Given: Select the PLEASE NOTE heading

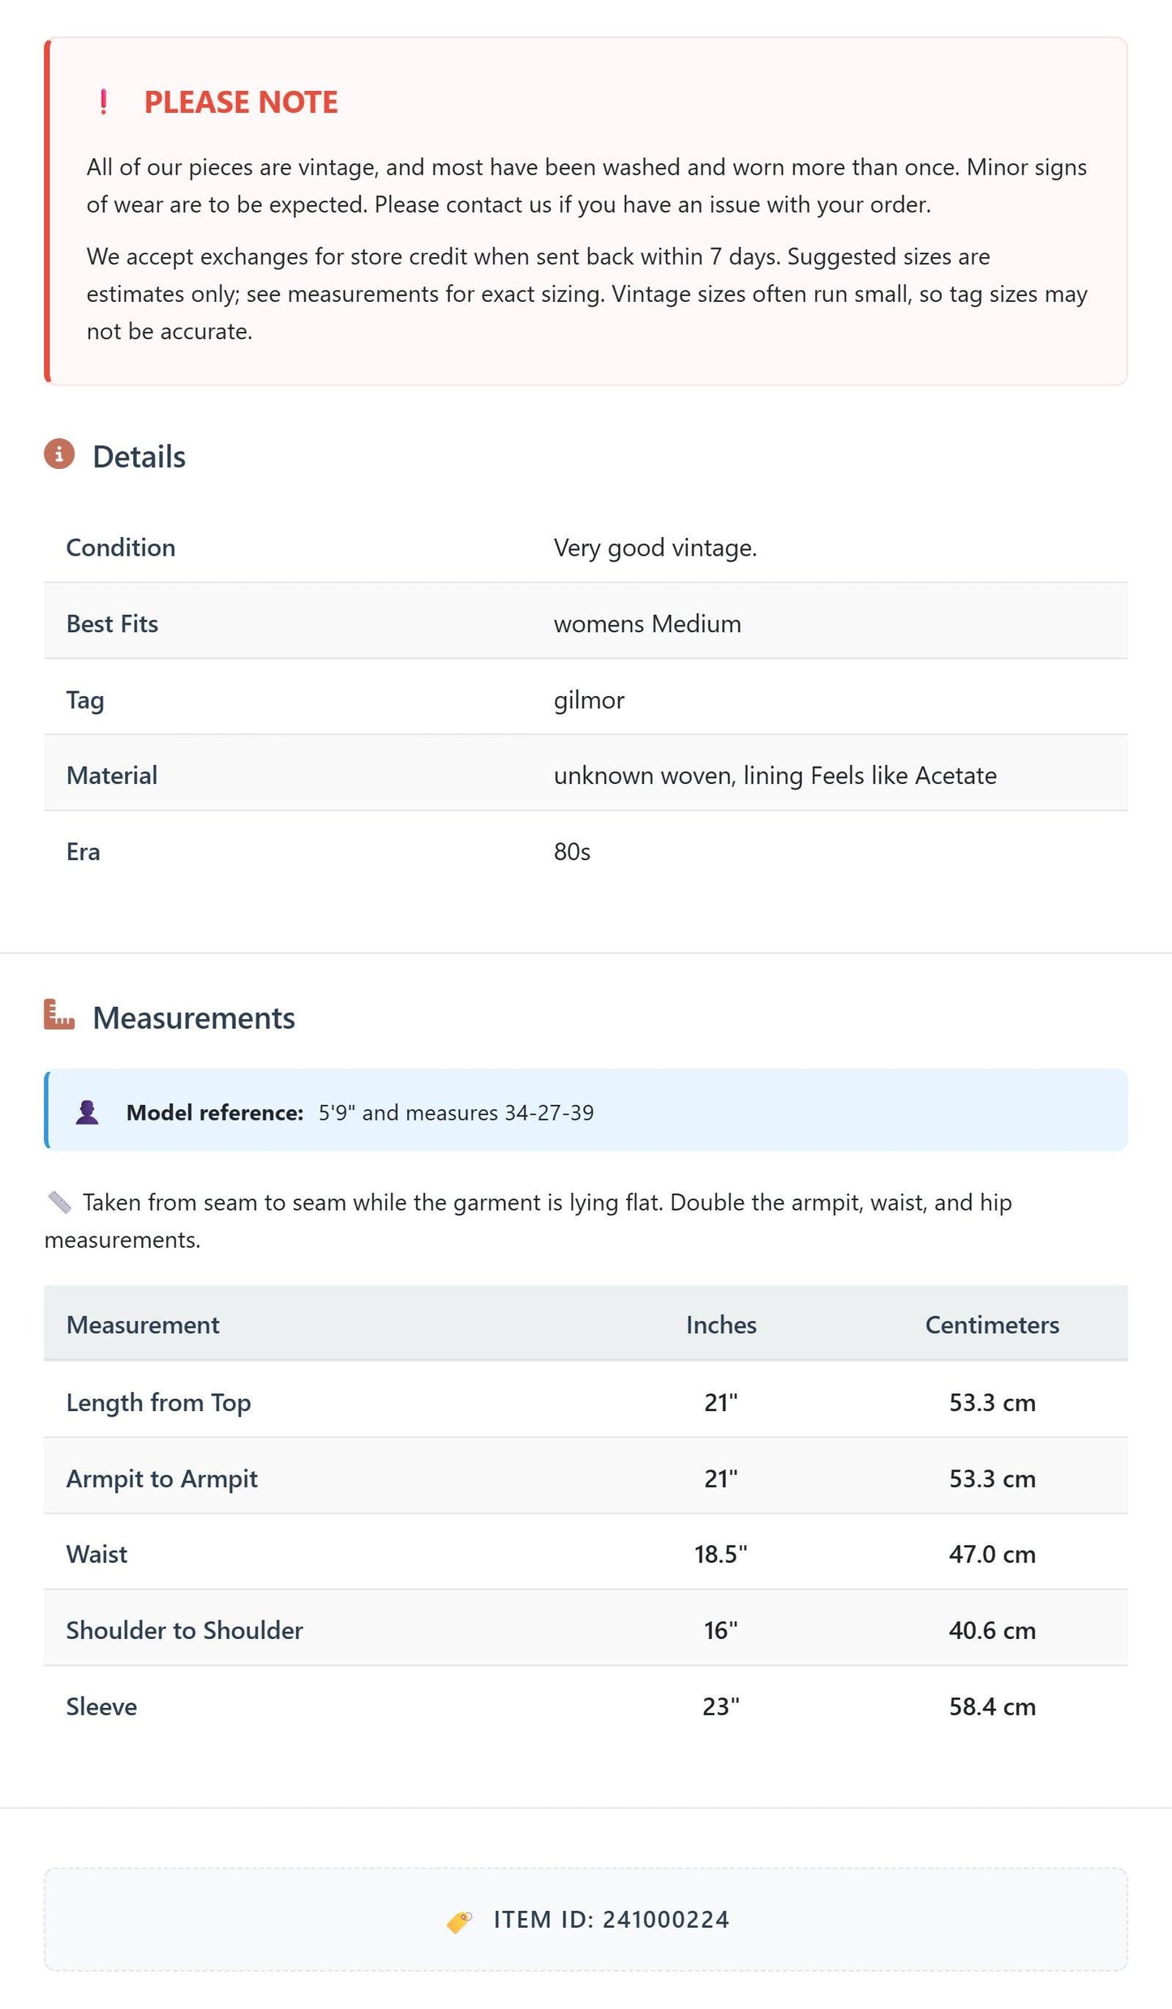Looking at the screenshot, I should 241,102.
